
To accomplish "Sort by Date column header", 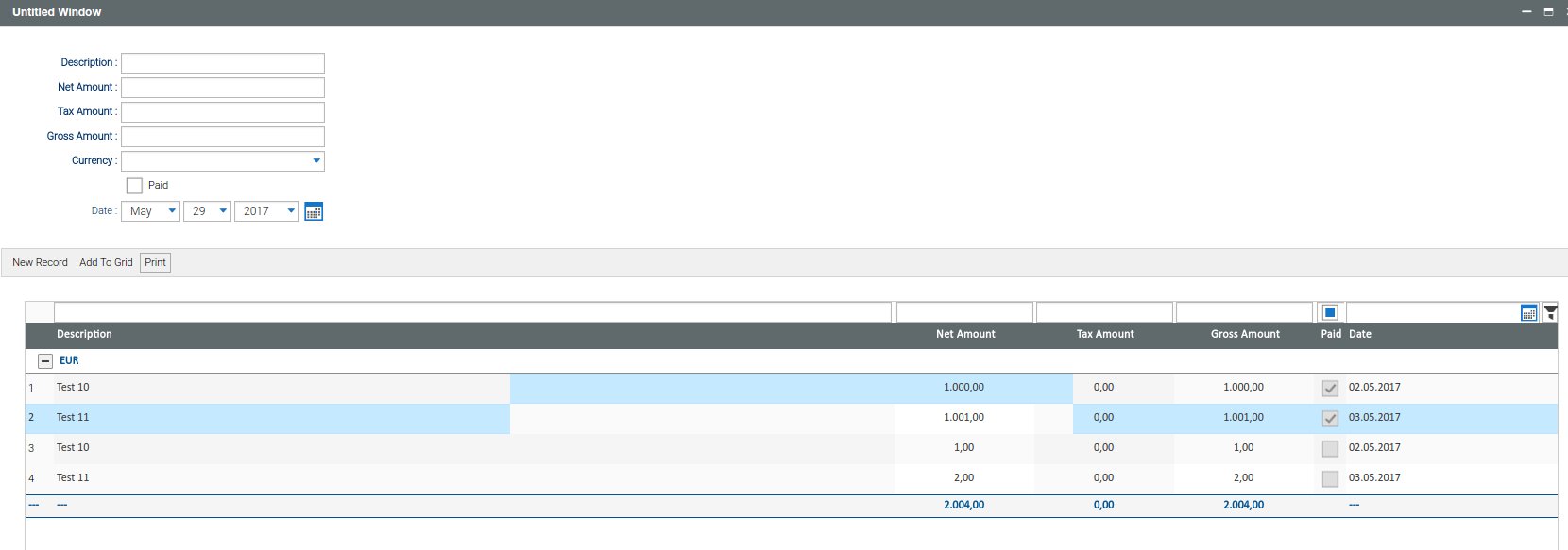I will pos(1360,334).
